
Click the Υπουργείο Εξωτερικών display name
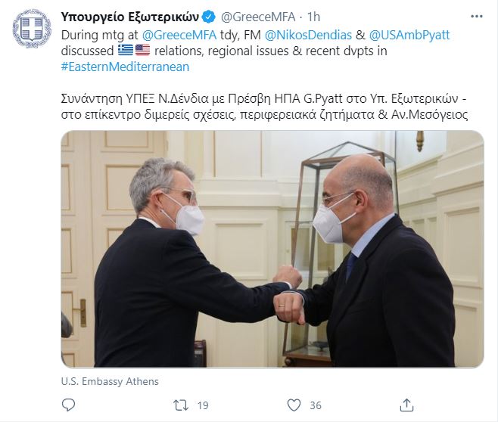(x=130, y=17)
